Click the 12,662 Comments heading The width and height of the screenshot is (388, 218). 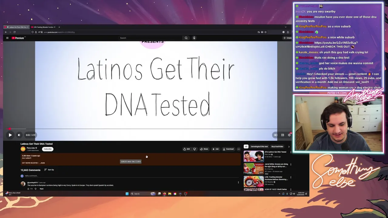tap(30, 170)
